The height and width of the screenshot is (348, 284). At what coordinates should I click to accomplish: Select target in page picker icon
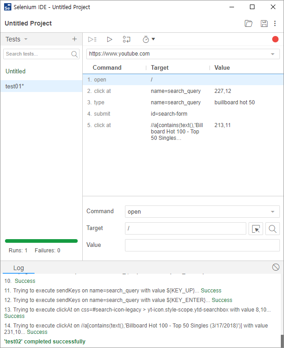(256, 229)
